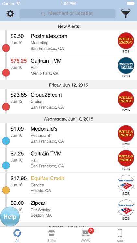The width and height of the screenshot is (137, 243).
Task: Tap red alert dot on Postmates.com
Action: [x=6, y=48]
